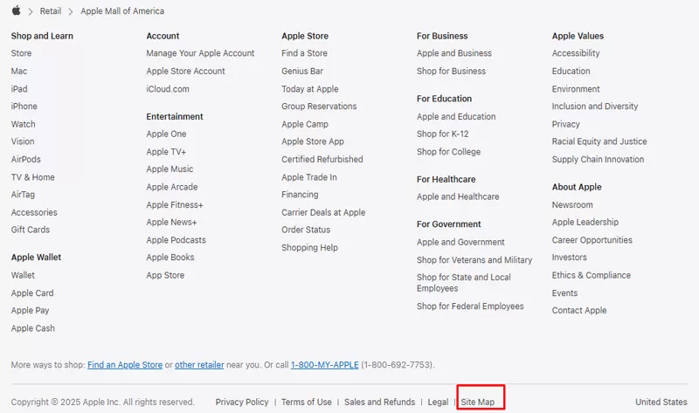This screenshot has height=413, width=699.
Task: Visit the Apple TV+ entertainment link
Action: coord(166,152)
